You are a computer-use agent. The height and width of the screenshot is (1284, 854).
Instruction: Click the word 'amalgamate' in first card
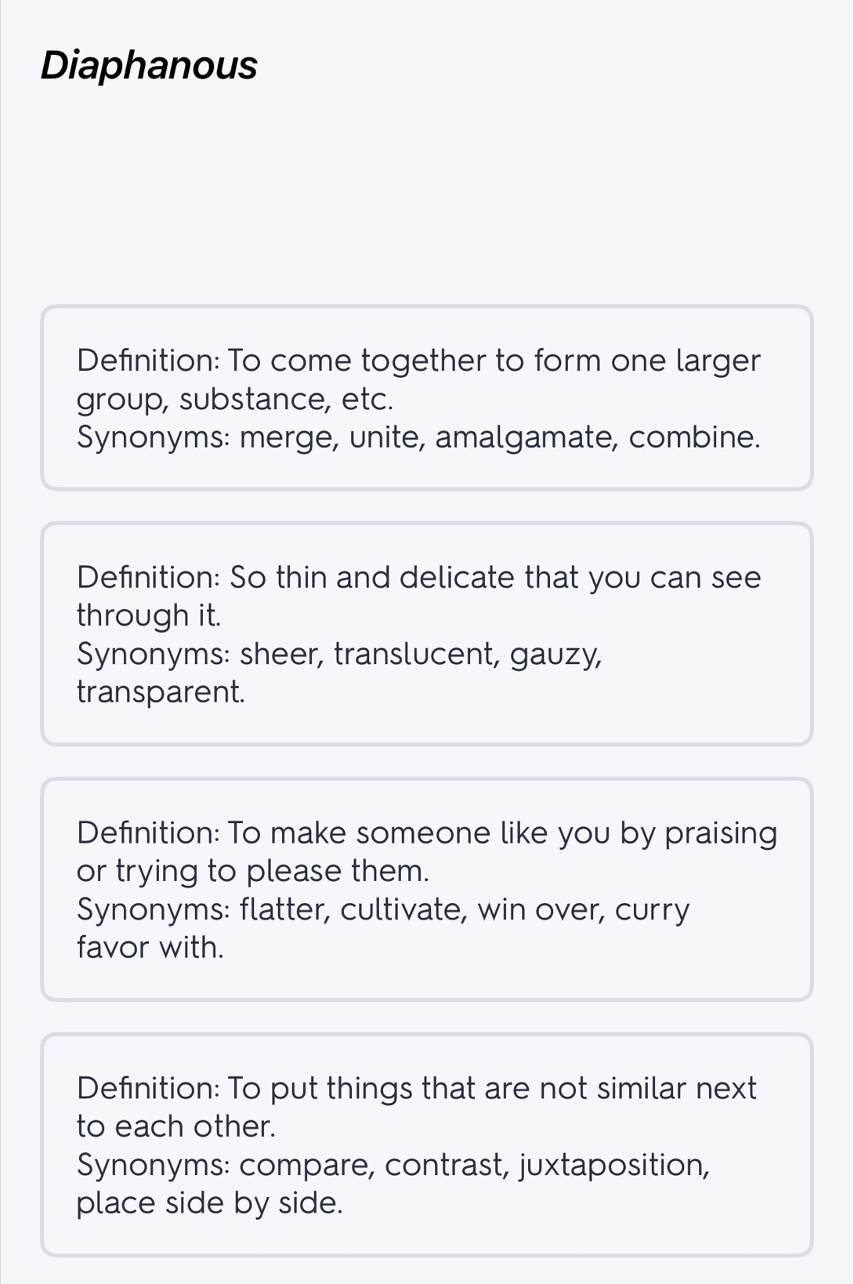527,437
